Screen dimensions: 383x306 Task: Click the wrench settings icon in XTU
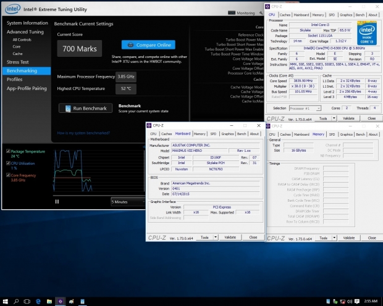point(261,13)
